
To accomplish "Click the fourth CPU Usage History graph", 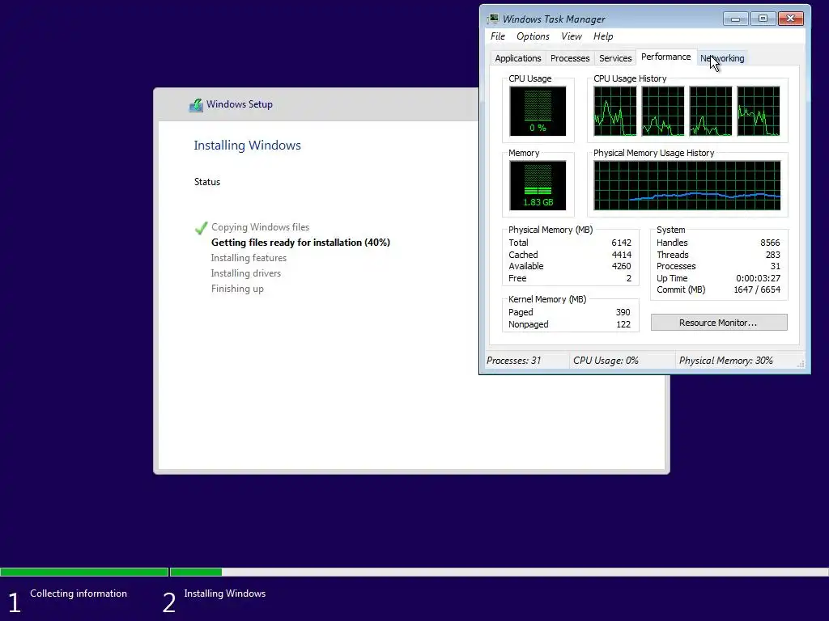I will pyautogui.click(x=758, y=112).
